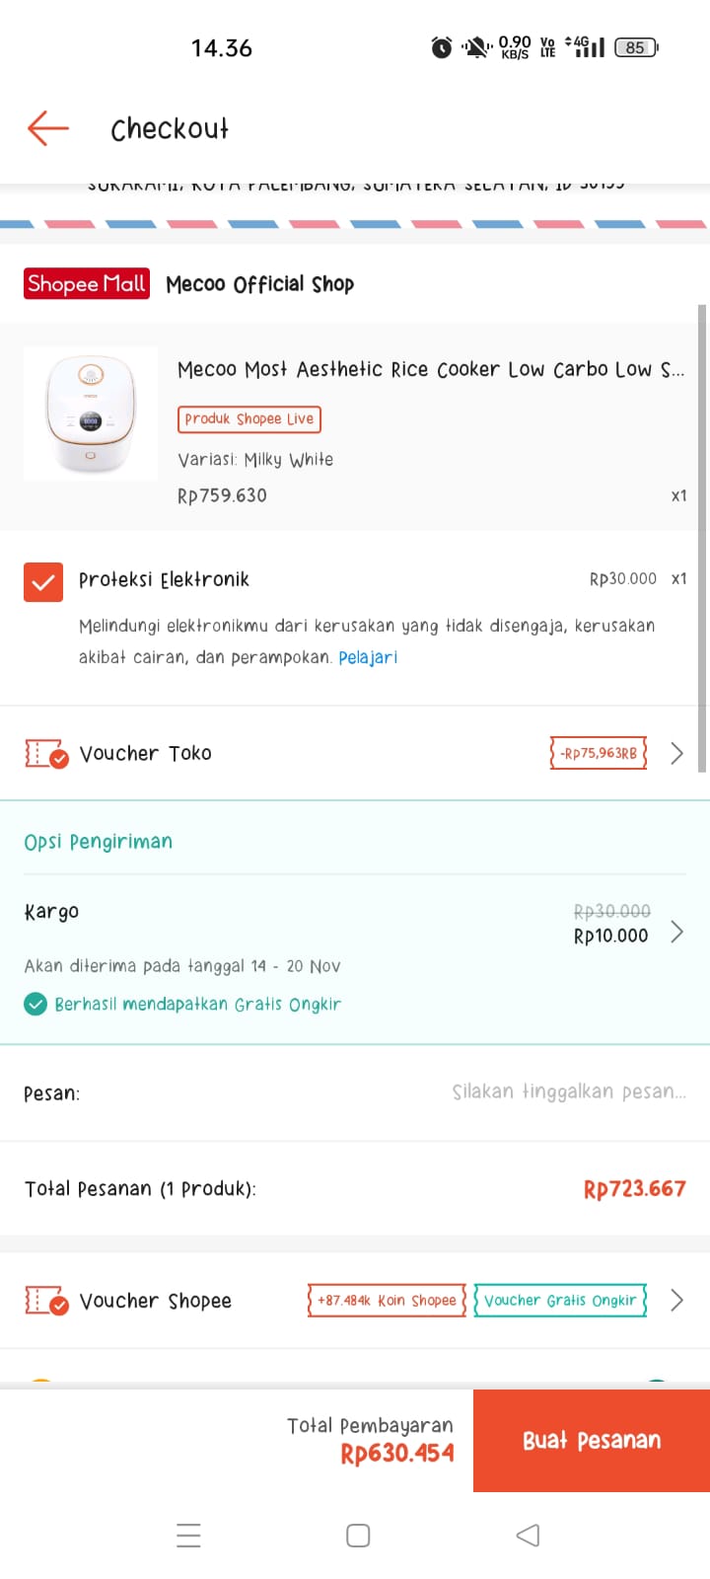Open Kargo shipping options chevron
The height and width of the screenshot is (1579, 710).
pos(676,932)
